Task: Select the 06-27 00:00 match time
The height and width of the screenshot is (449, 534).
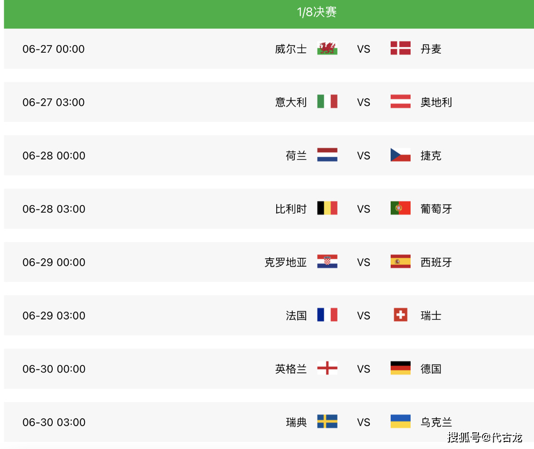Action: 54,49
